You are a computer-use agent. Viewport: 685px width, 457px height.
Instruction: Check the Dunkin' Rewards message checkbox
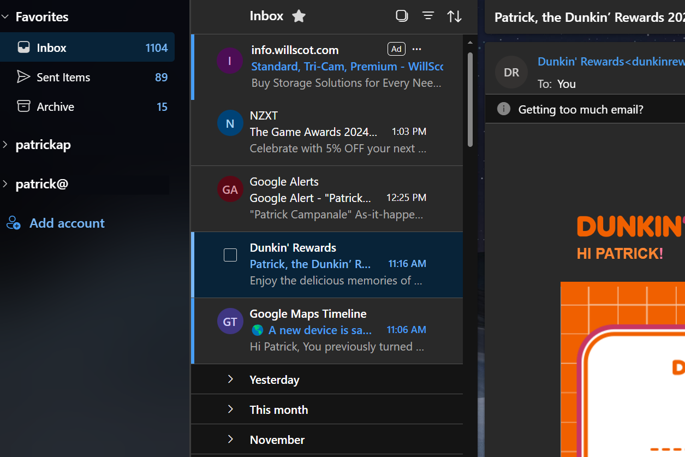230,255
